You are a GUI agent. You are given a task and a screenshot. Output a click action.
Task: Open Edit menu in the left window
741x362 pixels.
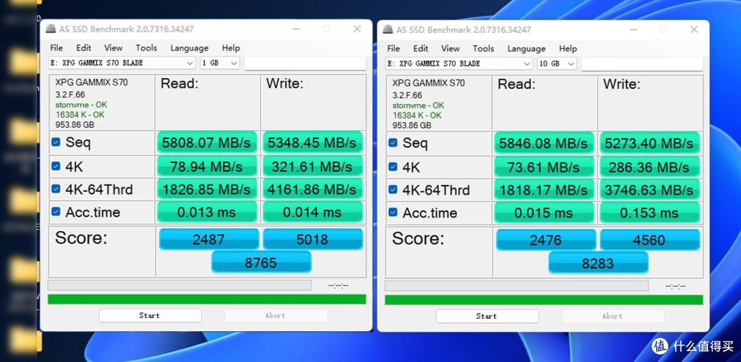tap(84, 48)
